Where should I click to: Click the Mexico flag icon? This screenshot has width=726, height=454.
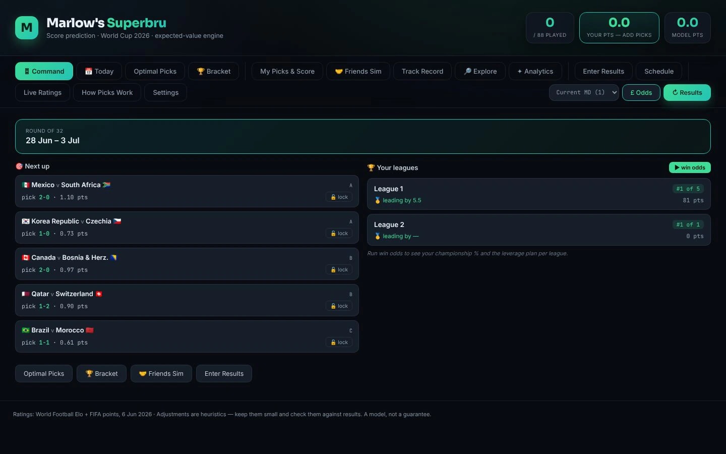click(26, 185)
